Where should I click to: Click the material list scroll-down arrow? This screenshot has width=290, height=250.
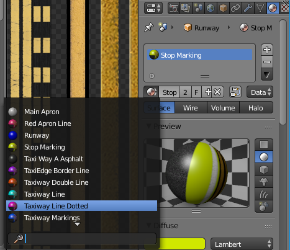pos(78,224)
